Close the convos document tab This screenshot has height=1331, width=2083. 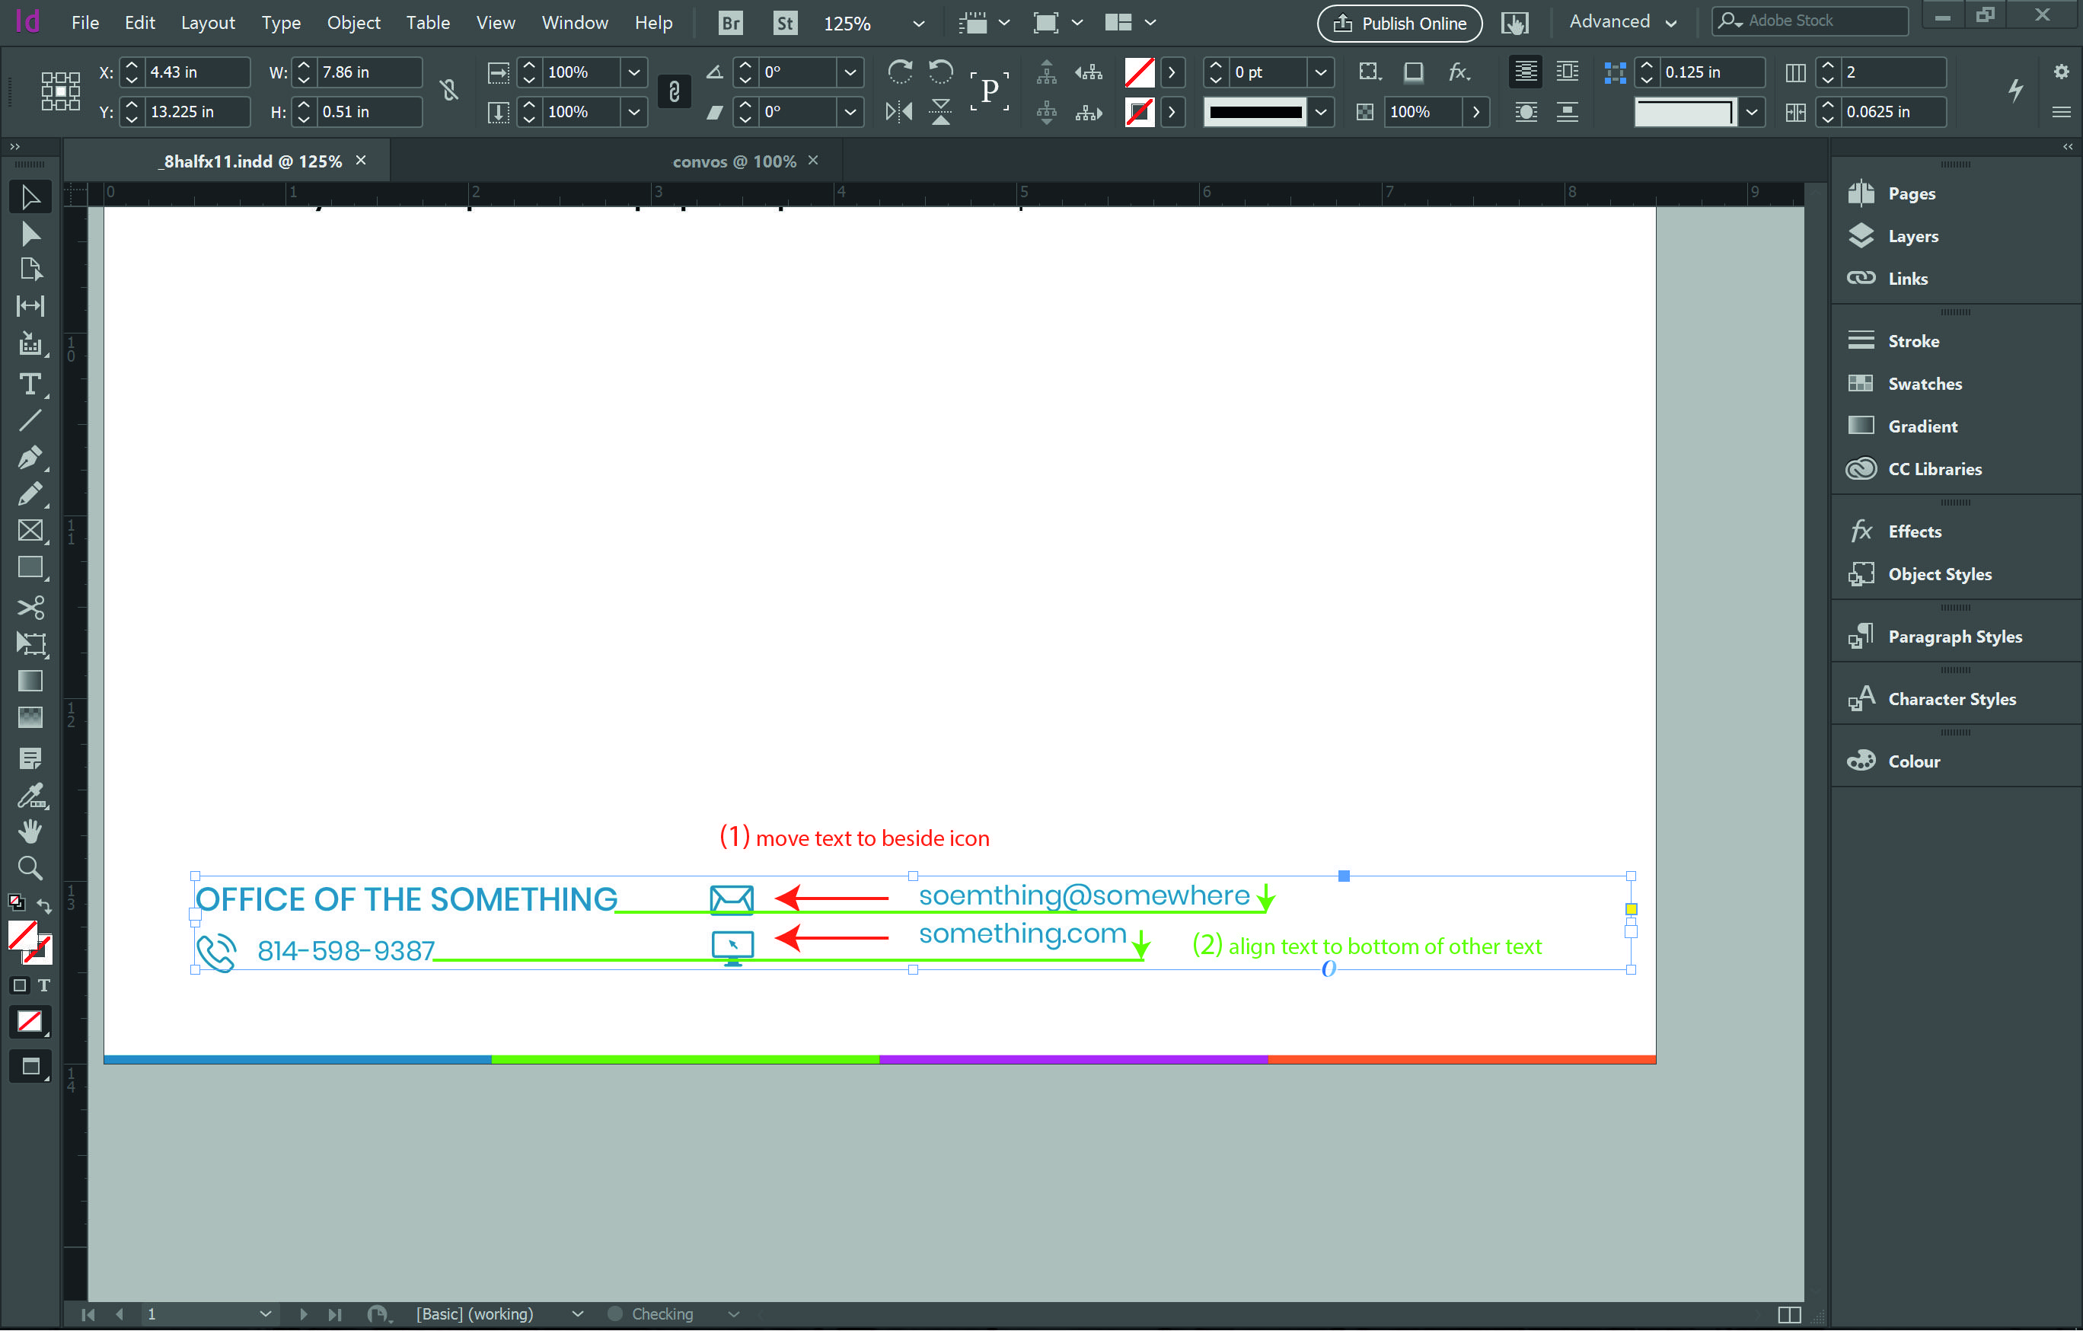click(x=813, y=160)
